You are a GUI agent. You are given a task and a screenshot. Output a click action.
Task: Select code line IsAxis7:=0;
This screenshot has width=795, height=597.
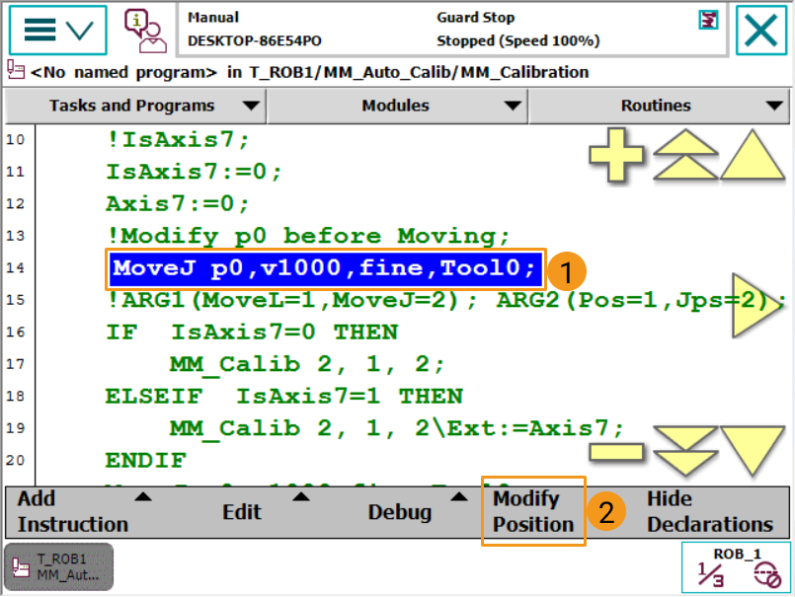(x=194, y=172)
